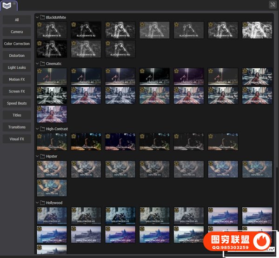Toggle the Hipster folder arrow
Screen dimensions: 279x258
(37, 157)
